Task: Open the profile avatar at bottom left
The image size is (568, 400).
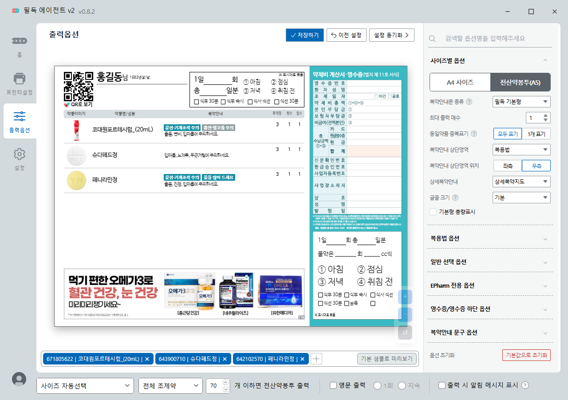Action: click(18, 379)
